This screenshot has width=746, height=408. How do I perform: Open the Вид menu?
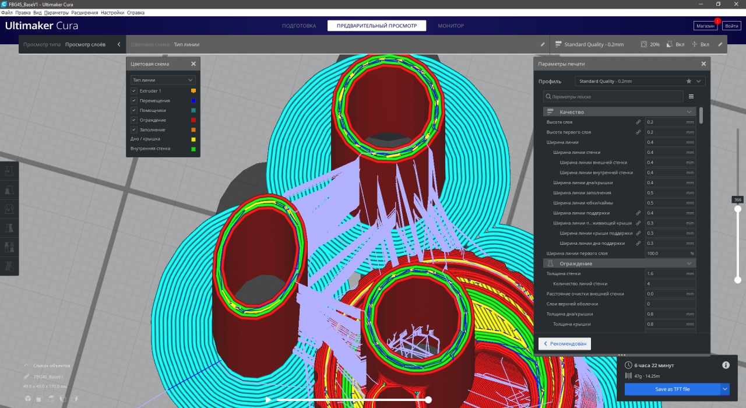(x=37, y=12)
